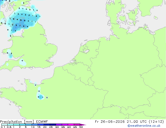Click the 'ECMWF' model label
The width and height of the screenshot is (166, 128).
[x=42, y=122]
